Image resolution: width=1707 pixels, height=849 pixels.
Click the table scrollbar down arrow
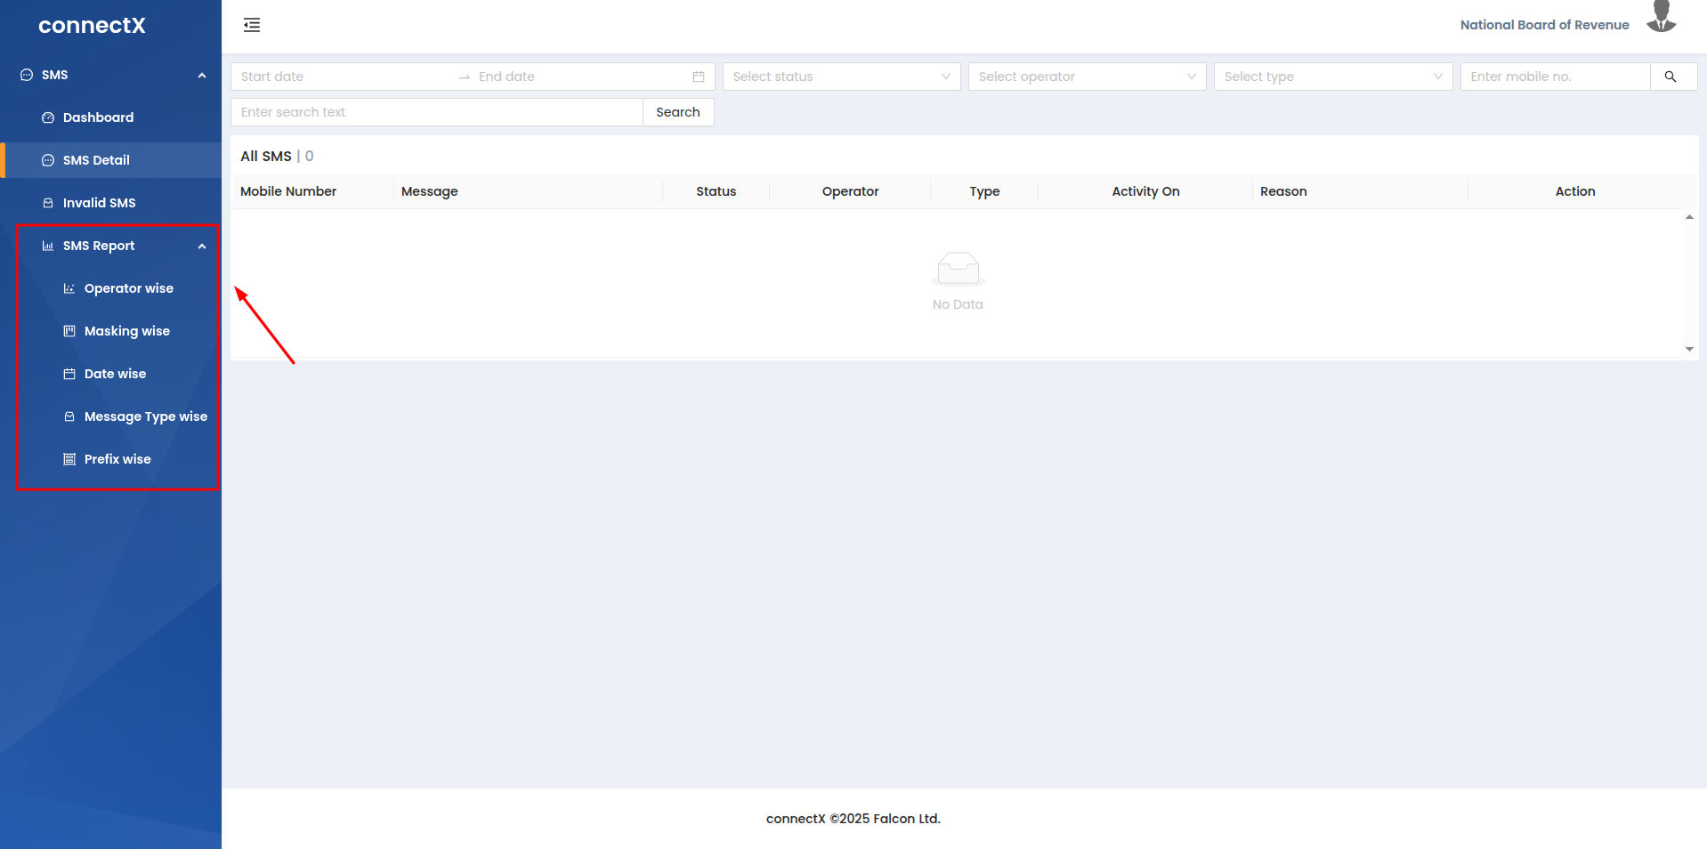(x=1689, y=350)
